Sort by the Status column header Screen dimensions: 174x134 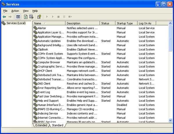coord(108,23)
